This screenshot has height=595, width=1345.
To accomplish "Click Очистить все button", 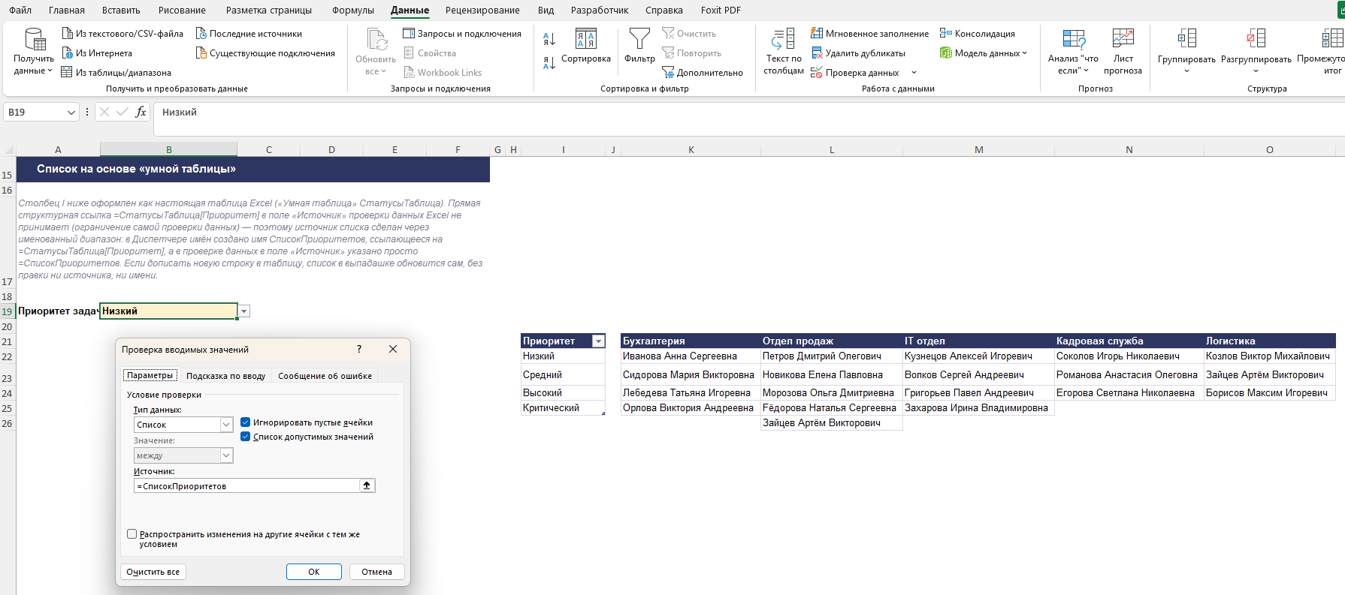I will [153, 572].
